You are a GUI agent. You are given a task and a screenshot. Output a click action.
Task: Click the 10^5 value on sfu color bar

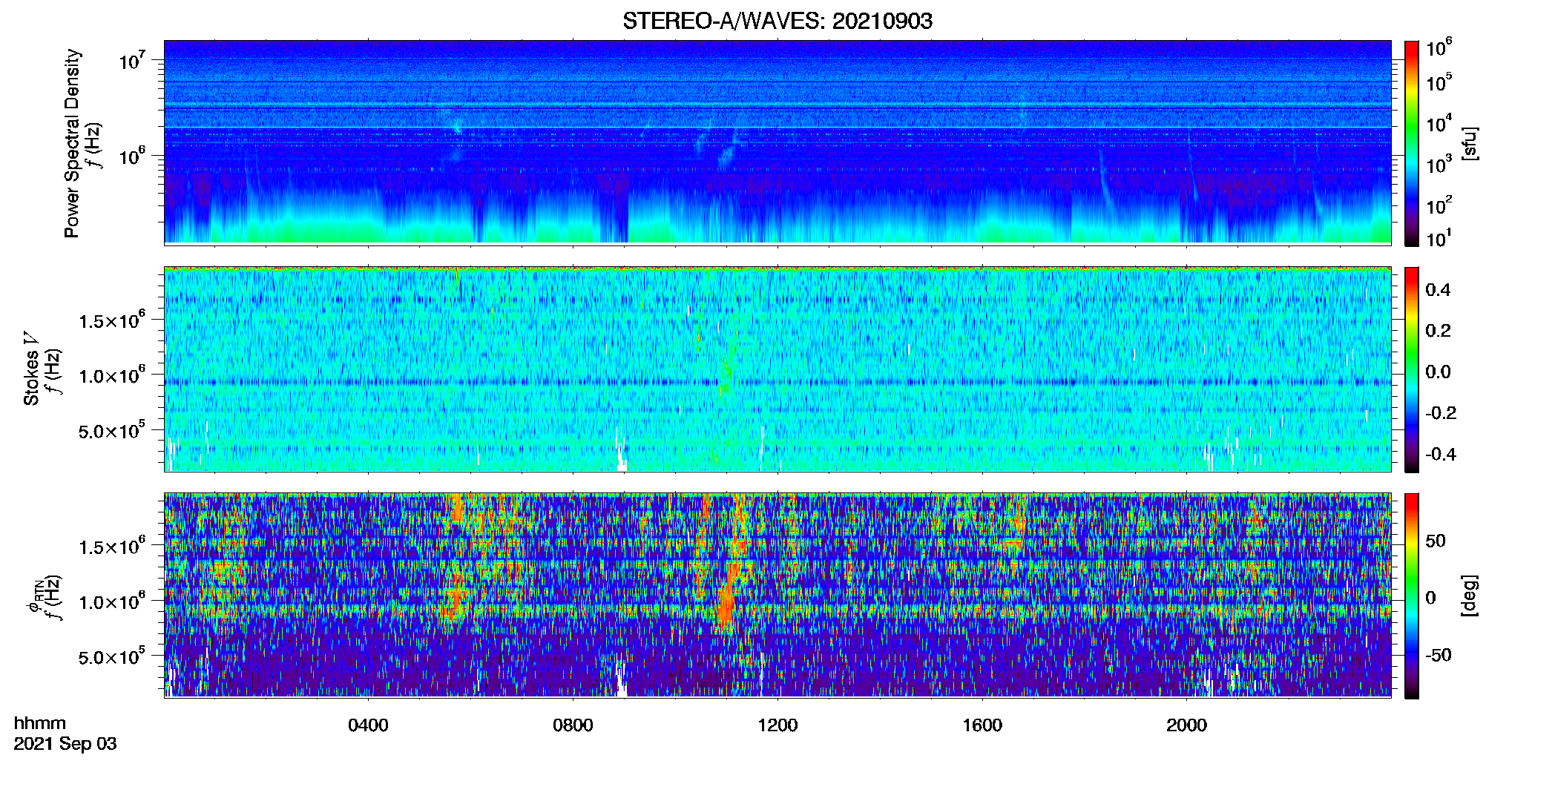click(1439, 82)
